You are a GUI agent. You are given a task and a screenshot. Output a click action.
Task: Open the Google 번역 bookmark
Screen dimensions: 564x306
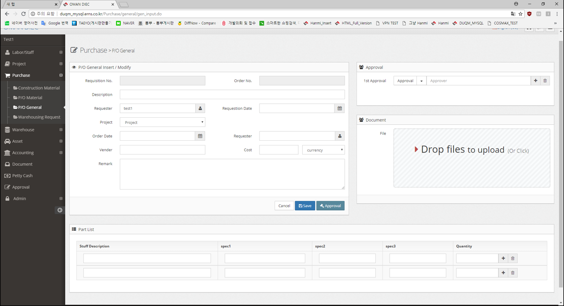(55, 23)
